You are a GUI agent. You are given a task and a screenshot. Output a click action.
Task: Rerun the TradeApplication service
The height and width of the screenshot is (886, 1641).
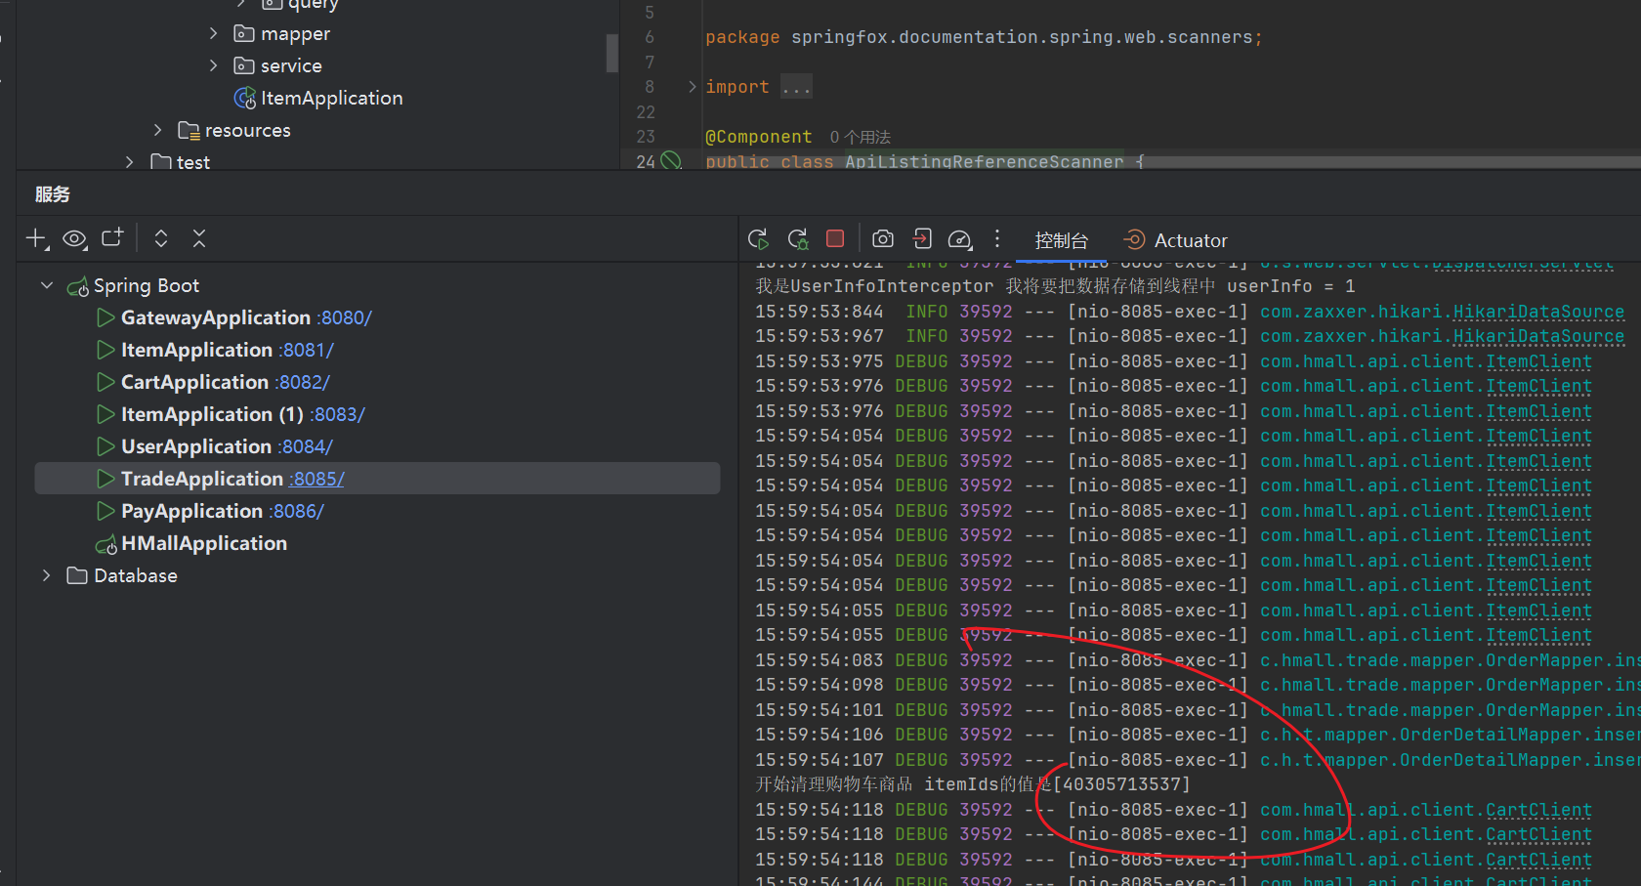758,239
